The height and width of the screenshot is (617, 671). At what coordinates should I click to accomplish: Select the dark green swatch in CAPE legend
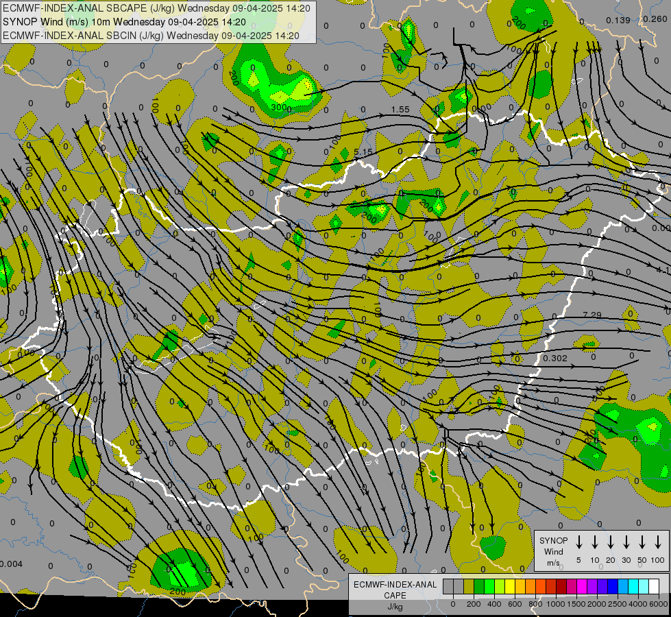click(479, 586)
